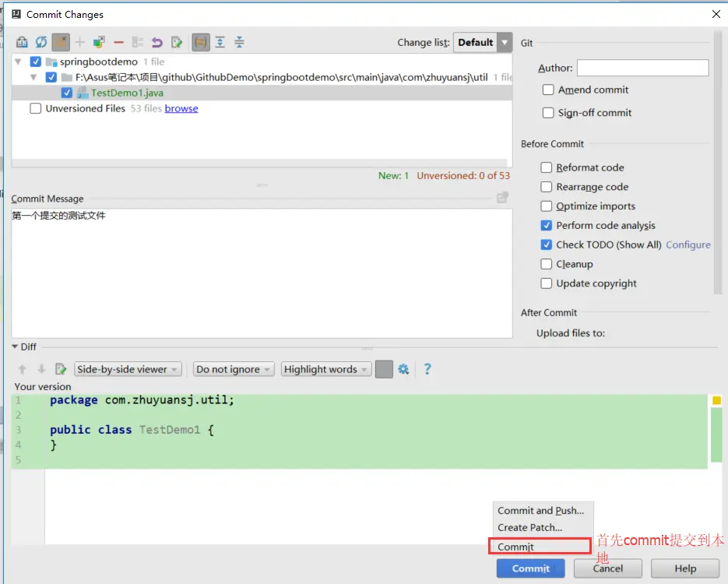
Task: Uncheck the util directory path checkbox
Action: click(51, 77)
